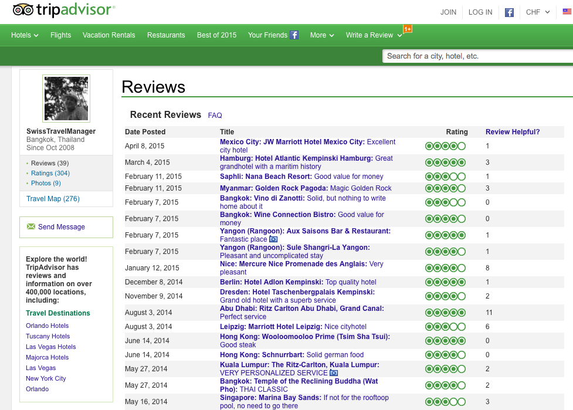
Task: Expand the More navigation dropdown
Action: pyautogui.click(x=321, y=35)
